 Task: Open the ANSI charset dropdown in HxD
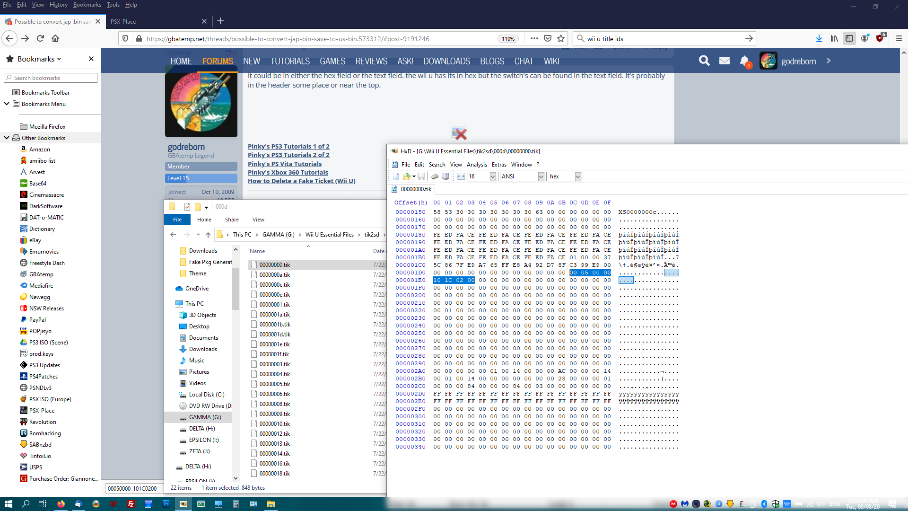click(541, 176)
